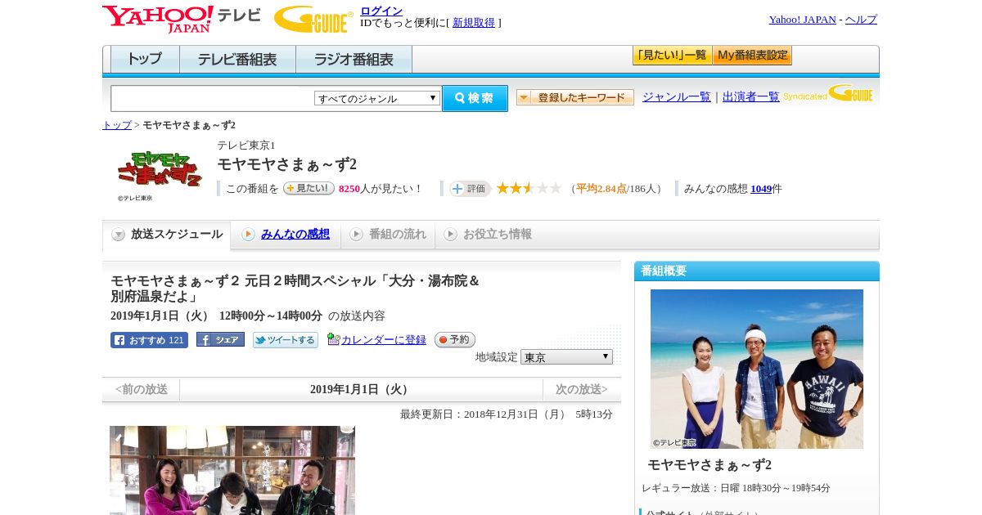982x515 pixels.
Task: Select the 番組の流れ tab
Action: (x=388, y=235)
